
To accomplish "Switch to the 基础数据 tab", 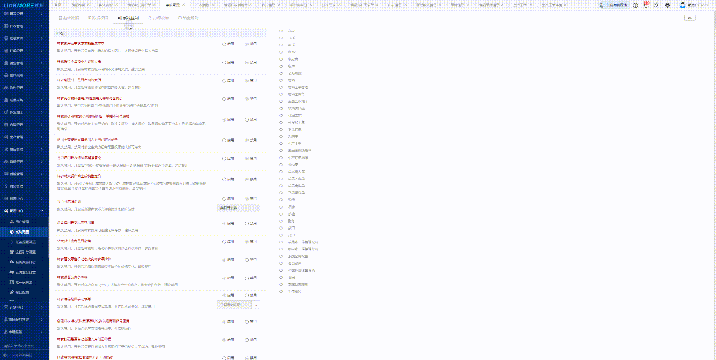I will click(69, 18).
